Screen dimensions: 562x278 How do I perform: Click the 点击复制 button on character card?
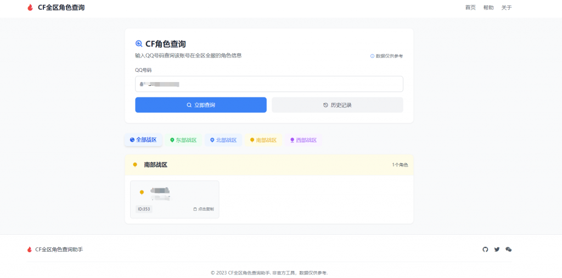[x=204, y=209]
